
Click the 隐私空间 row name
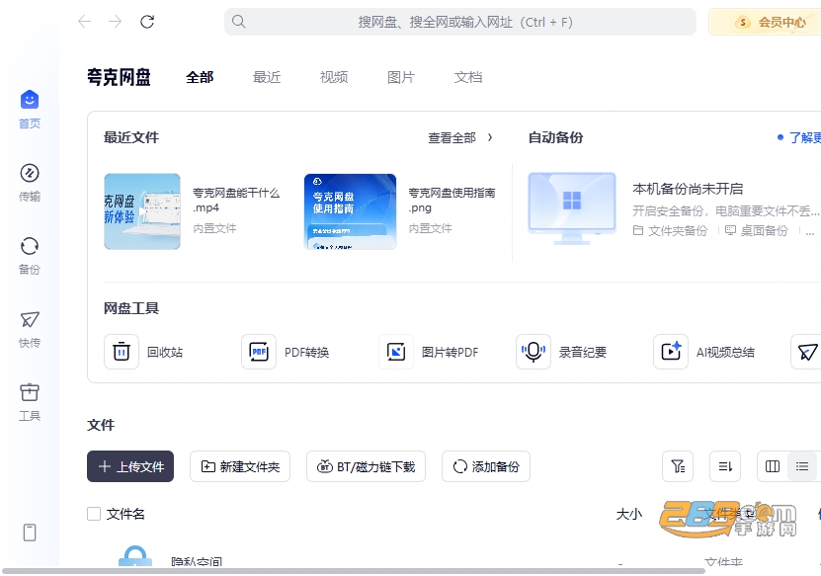point(197,561)
